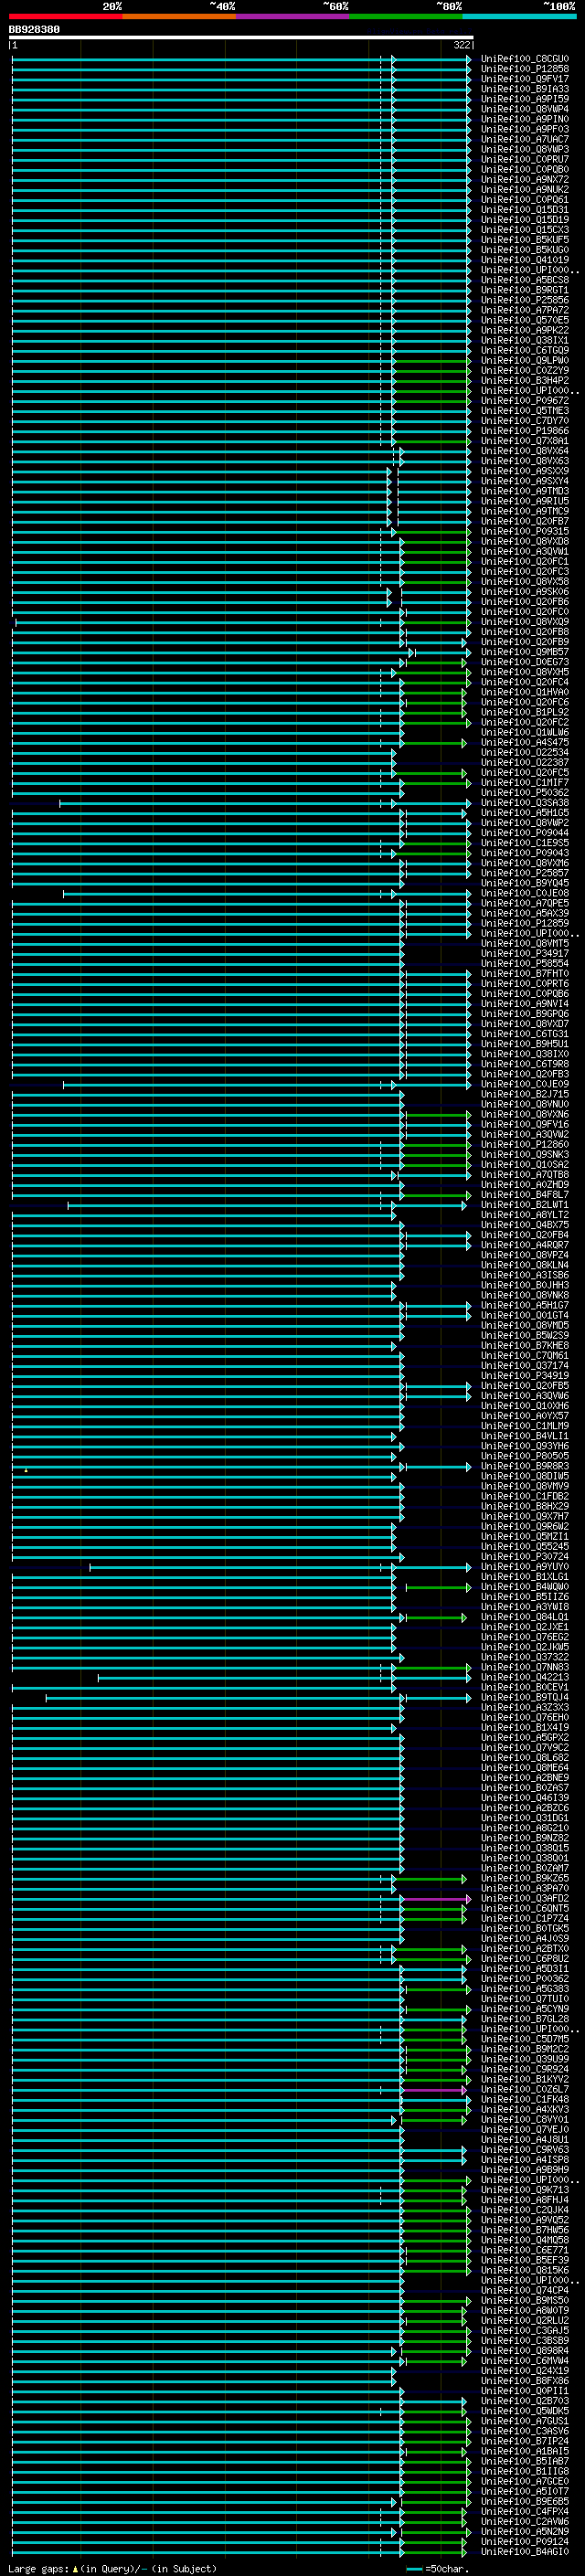Click the entry UniRef100_P25856
The width and height of the screenshot is (585, 2576).
tap(524, 300)
